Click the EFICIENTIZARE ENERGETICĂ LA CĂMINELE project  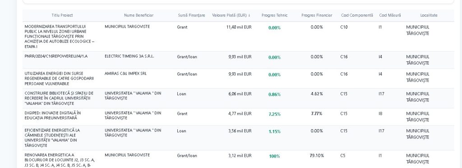[52, 138]
